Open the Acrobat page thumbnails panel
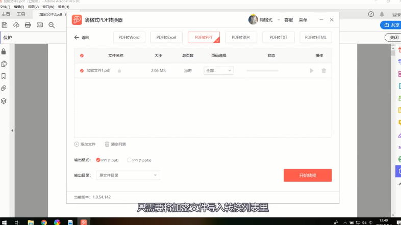 point(4,64)
